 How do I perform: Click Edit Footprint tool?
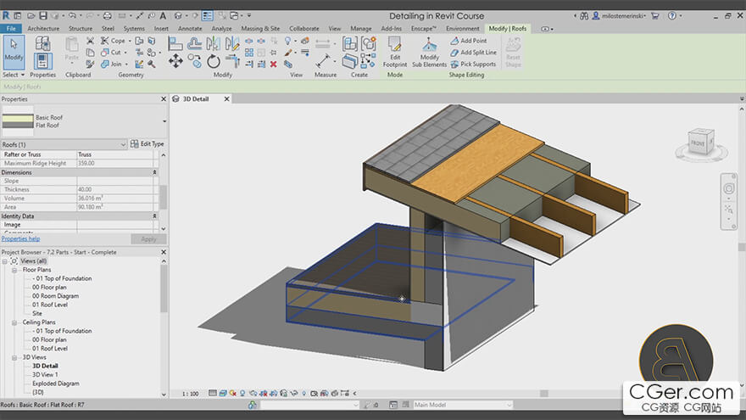pyautogui.click(x=395, y=52)
